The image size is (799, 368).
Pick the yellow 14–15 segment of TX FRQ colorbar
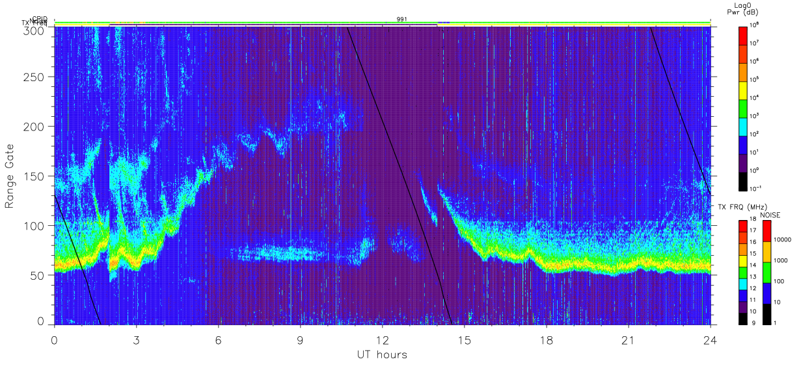pyautogui.click(x=743, y=261)
